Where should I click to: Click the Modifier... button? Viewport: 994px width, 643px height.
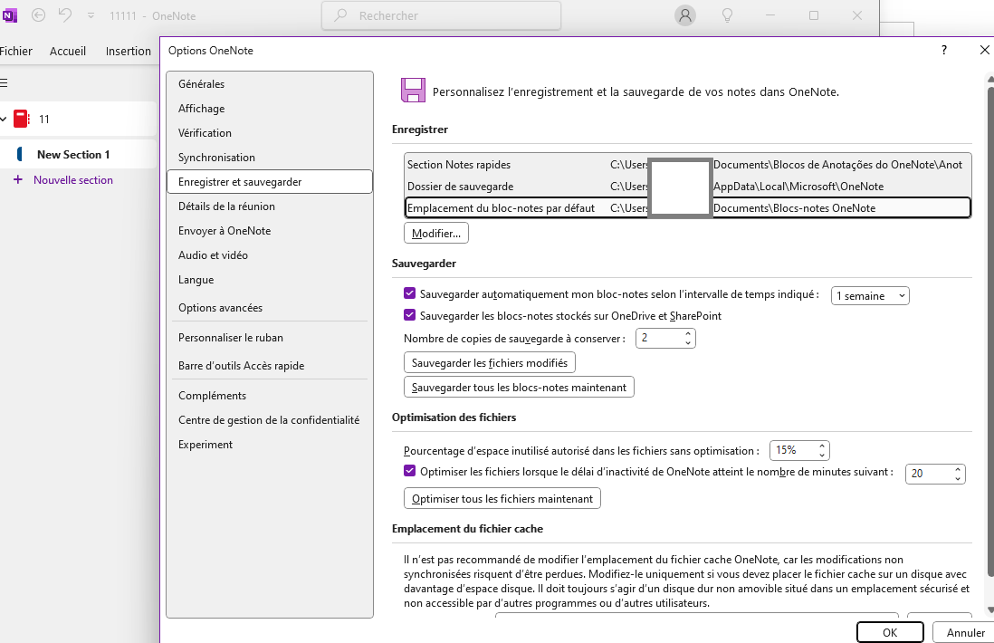[x=436, y=234]
